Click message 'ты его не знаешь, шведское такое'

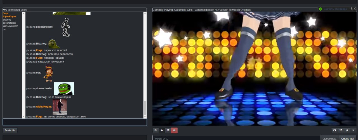click(65, 117)
